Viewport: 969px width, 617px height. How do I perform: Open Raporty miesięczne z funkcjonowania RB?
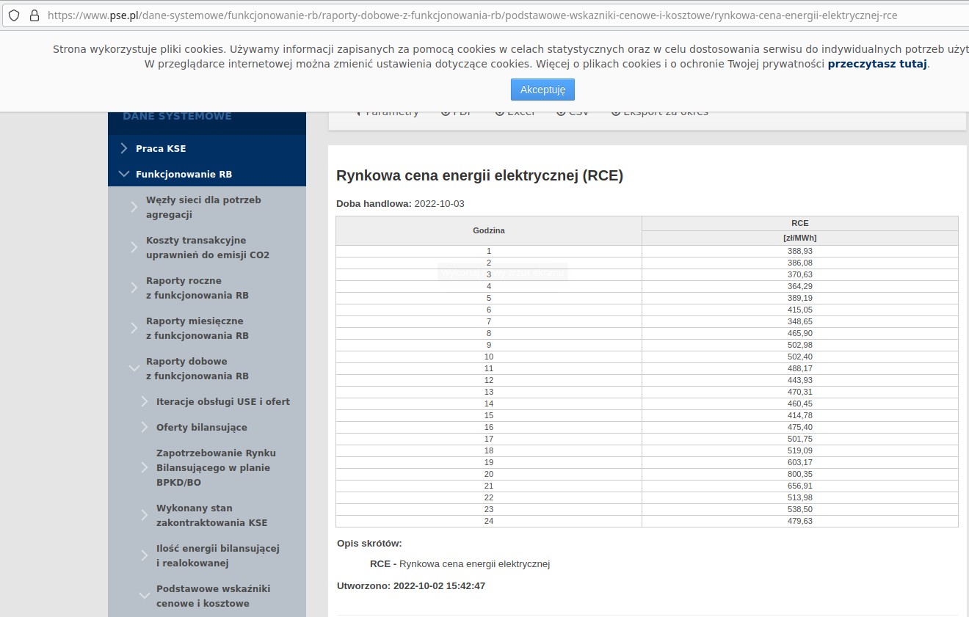(197, 328)
